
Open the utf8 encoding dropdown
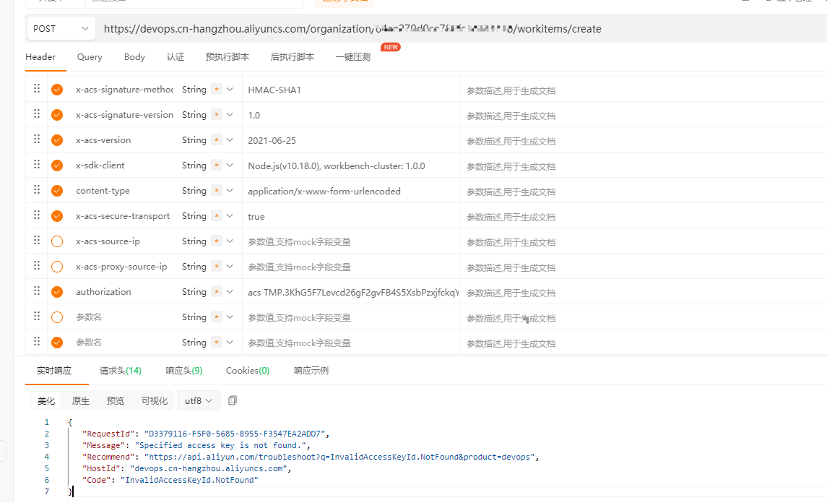point(198,400)
